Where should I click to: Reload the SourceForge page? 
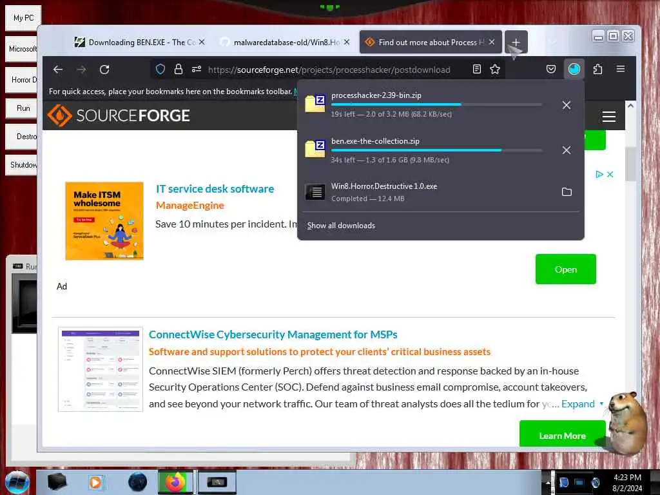[x=104, y=70]
